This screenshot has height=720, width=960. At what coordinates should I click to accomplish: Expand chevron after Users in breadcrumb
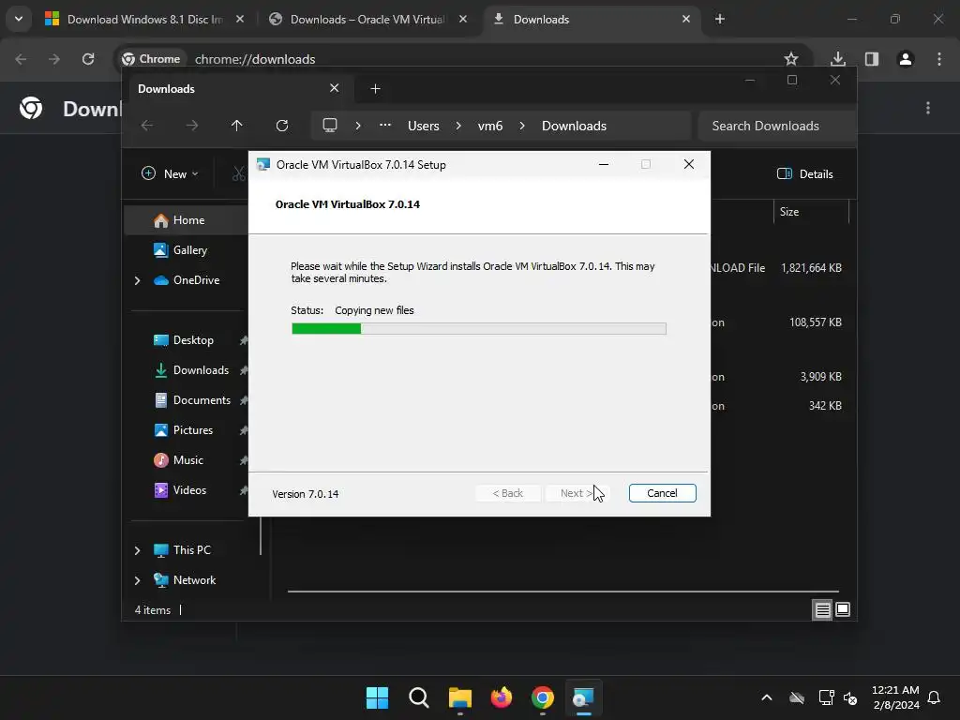pyautogui.click(x=458, y=126)
